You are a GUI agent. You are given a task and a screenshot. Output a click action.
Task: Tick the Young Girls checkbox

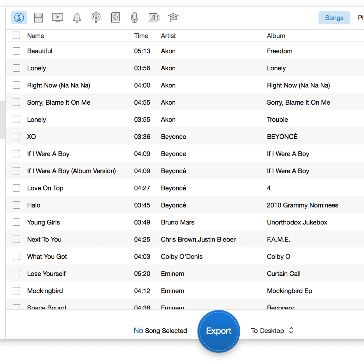pos(16,222)
